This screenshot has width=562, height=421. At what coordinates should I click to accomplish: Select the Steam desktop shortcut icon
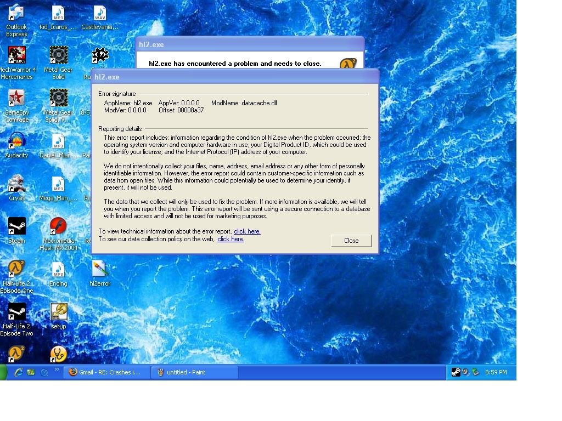pyautogui.click(x=16, y=226)
